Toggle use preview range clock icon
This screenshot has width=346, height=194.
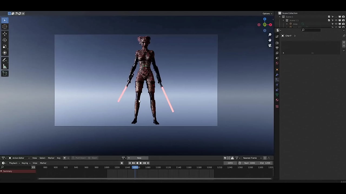click(x=240, y=163)
